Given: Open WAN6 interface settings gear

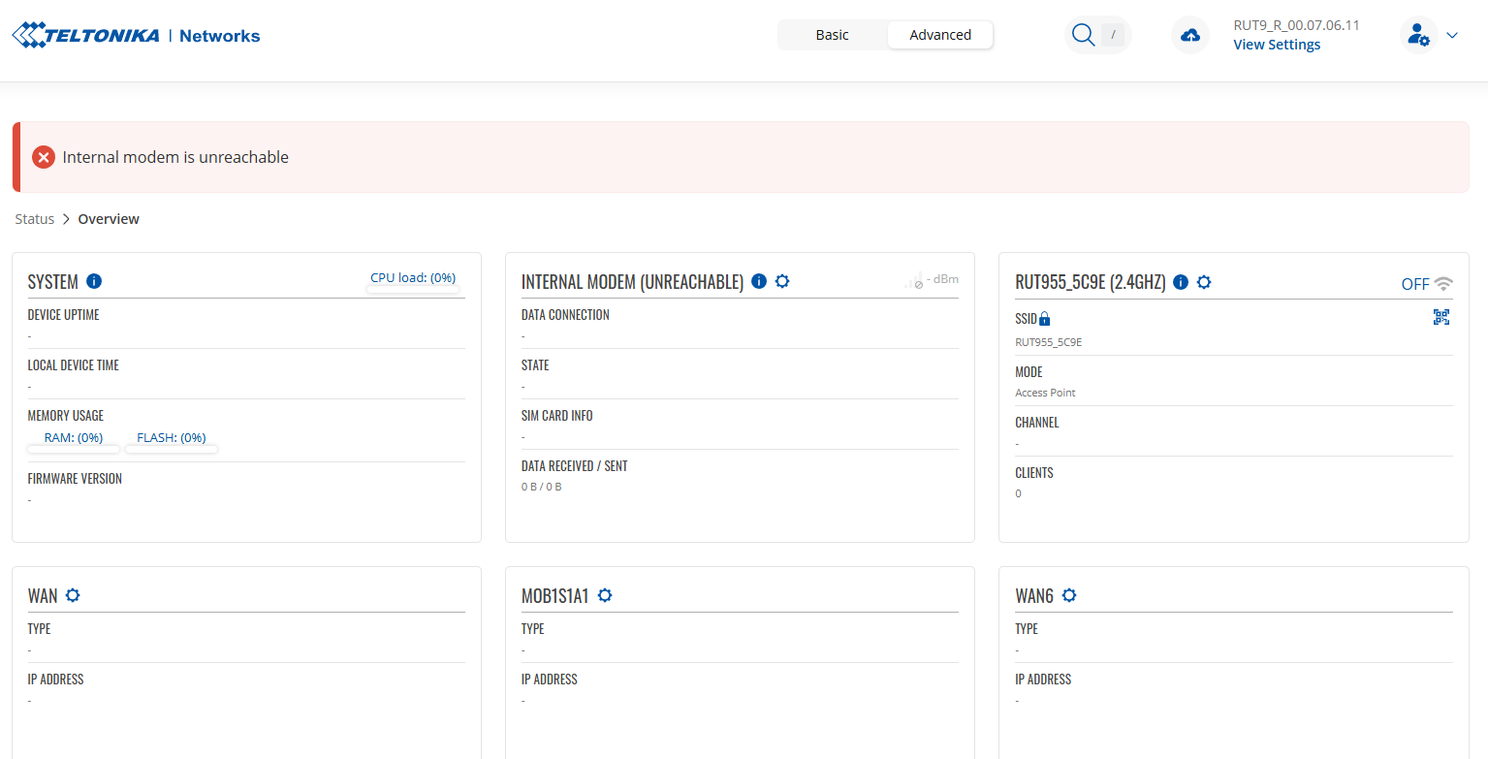Looking at the screenshot, I should 1069,595.
